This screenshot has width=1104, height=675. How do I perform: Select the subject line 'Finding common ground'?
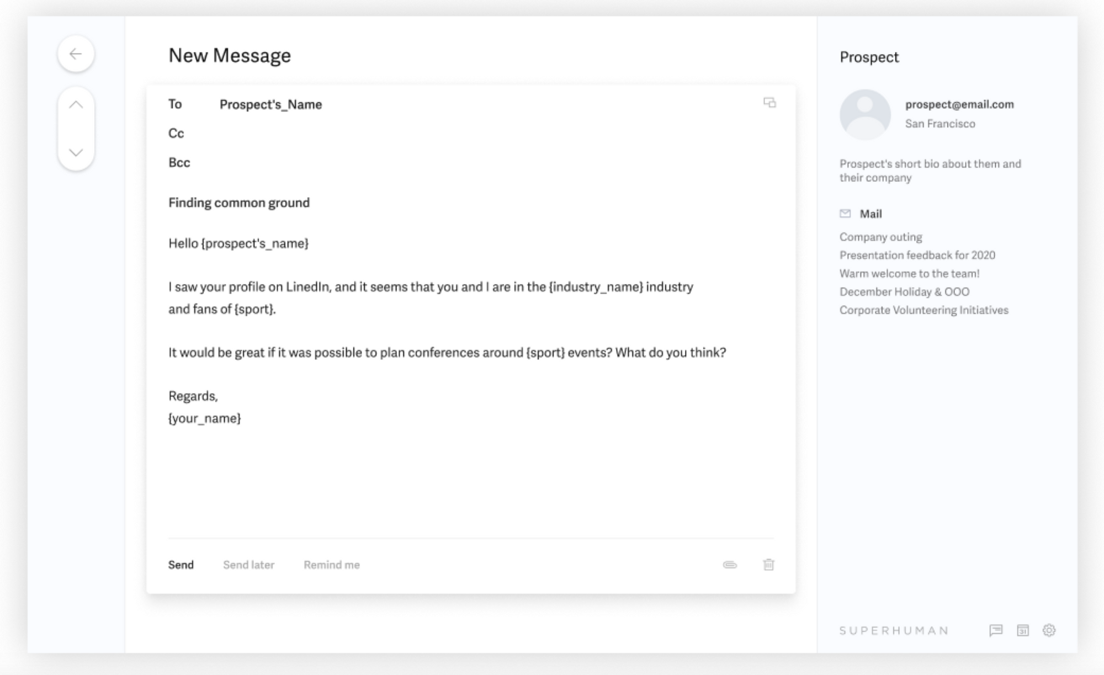click(239, 203)
